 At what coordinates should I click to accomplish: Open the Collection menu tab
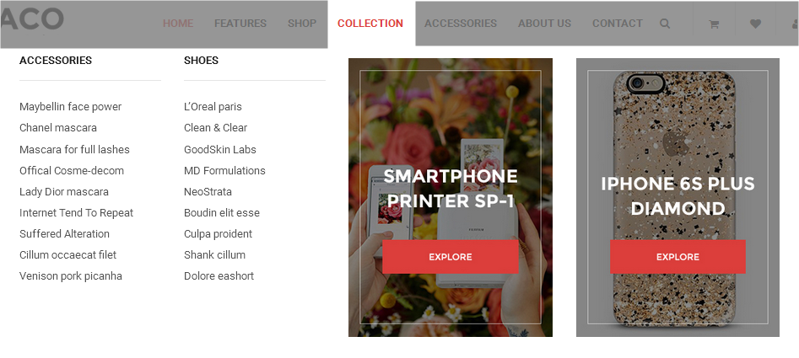(370, 24)
